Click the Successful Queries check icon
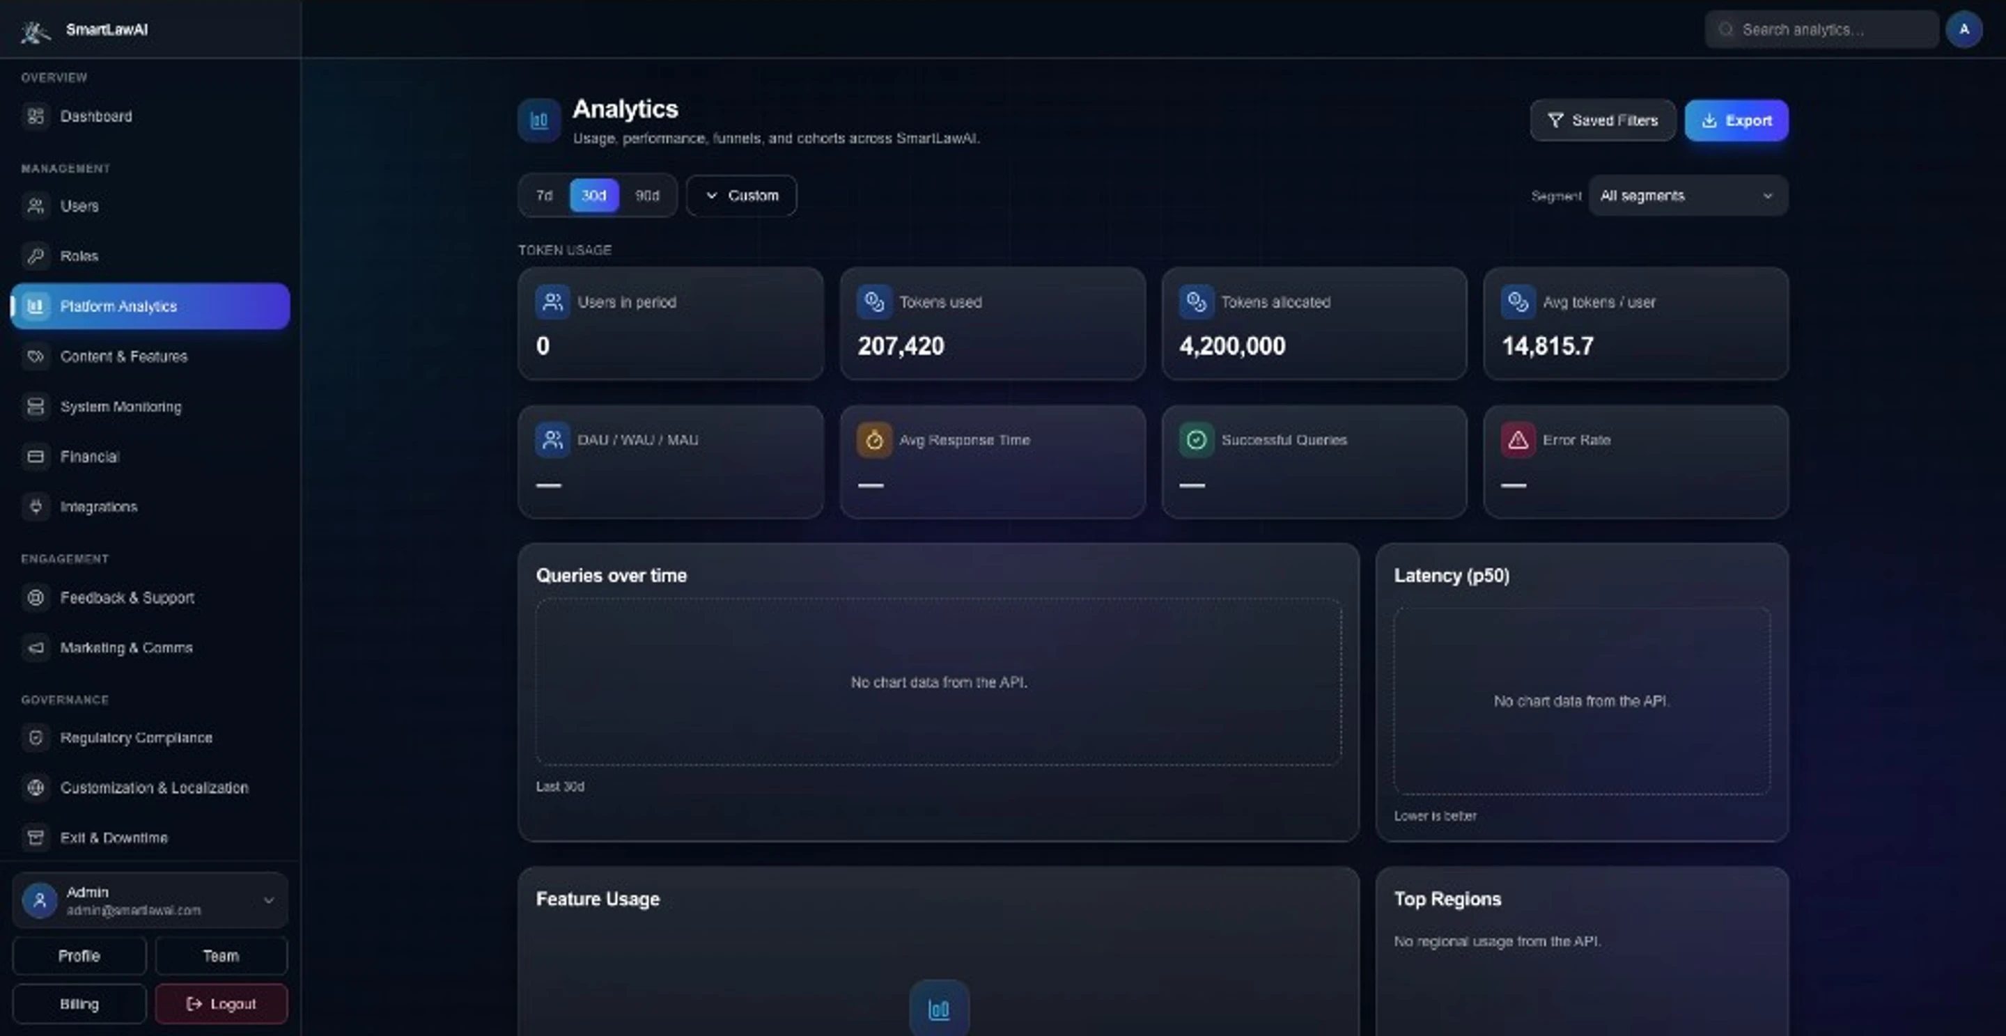2006x1036 pixels. click(x=1196, y=440)
